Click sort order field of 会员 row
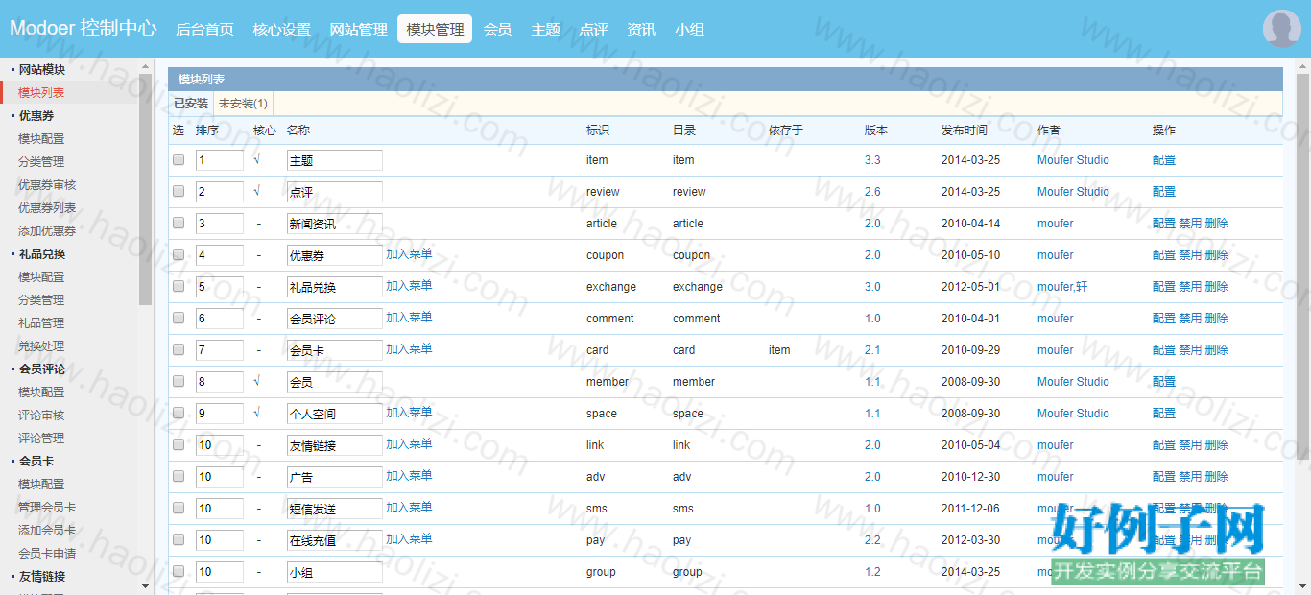The width and height of the screenshot is (1311, 595). tap(220, 382)
